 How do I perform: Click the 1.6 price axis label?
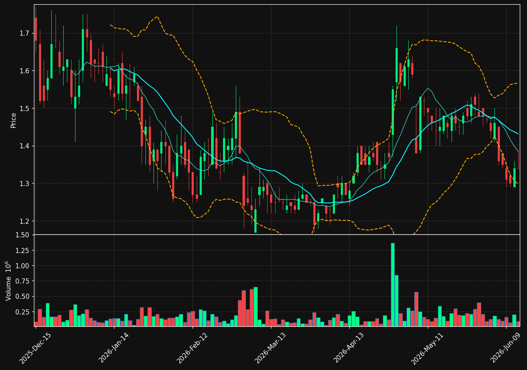click(25, 71)
